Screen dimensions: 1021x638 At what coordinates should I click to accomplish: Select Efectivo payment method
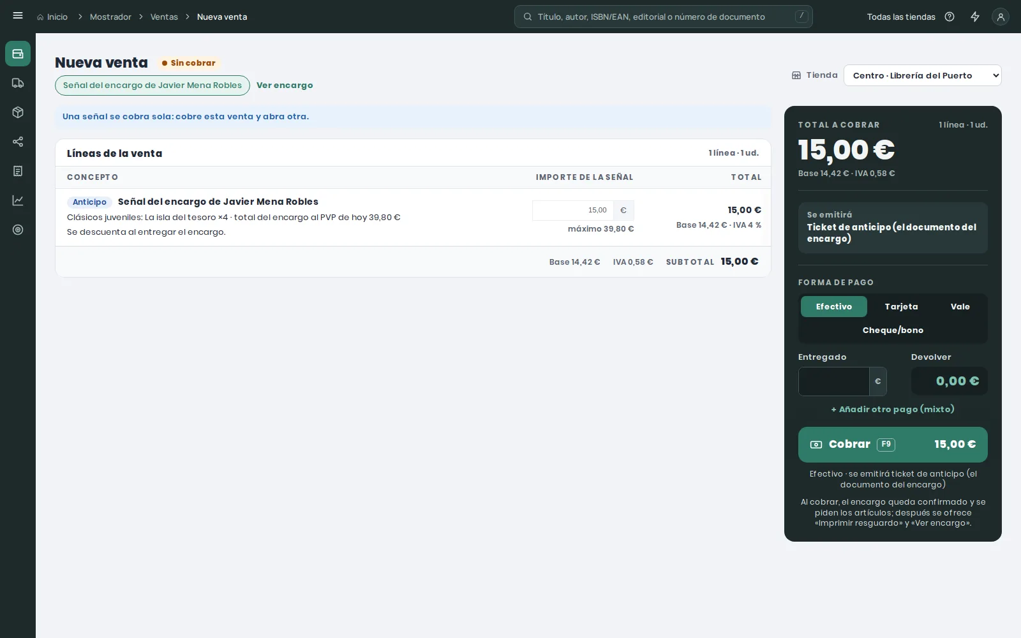click(x=834, y=307)
